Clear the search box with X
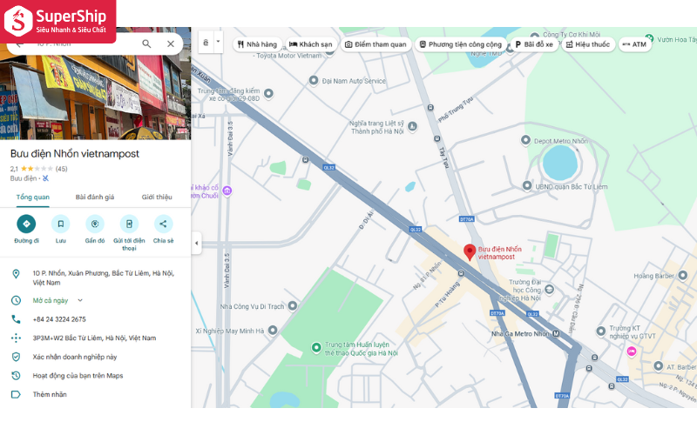Viewport: 697px width, 435px height. tap(171, 43)
